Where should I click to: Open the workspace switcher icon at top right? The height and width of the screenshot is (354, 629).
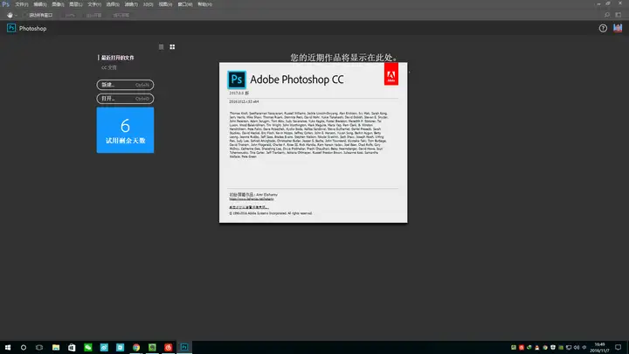(619, 15)
